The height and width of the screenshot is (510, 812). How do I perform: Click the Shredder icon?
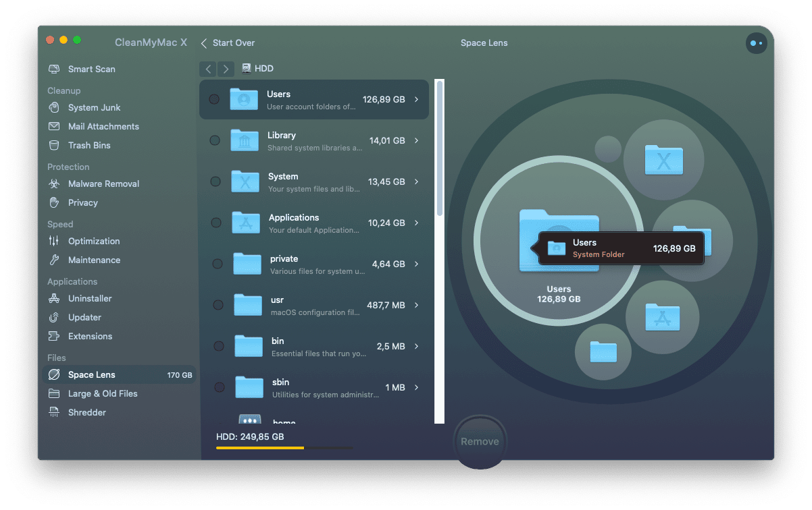(54, 413)
